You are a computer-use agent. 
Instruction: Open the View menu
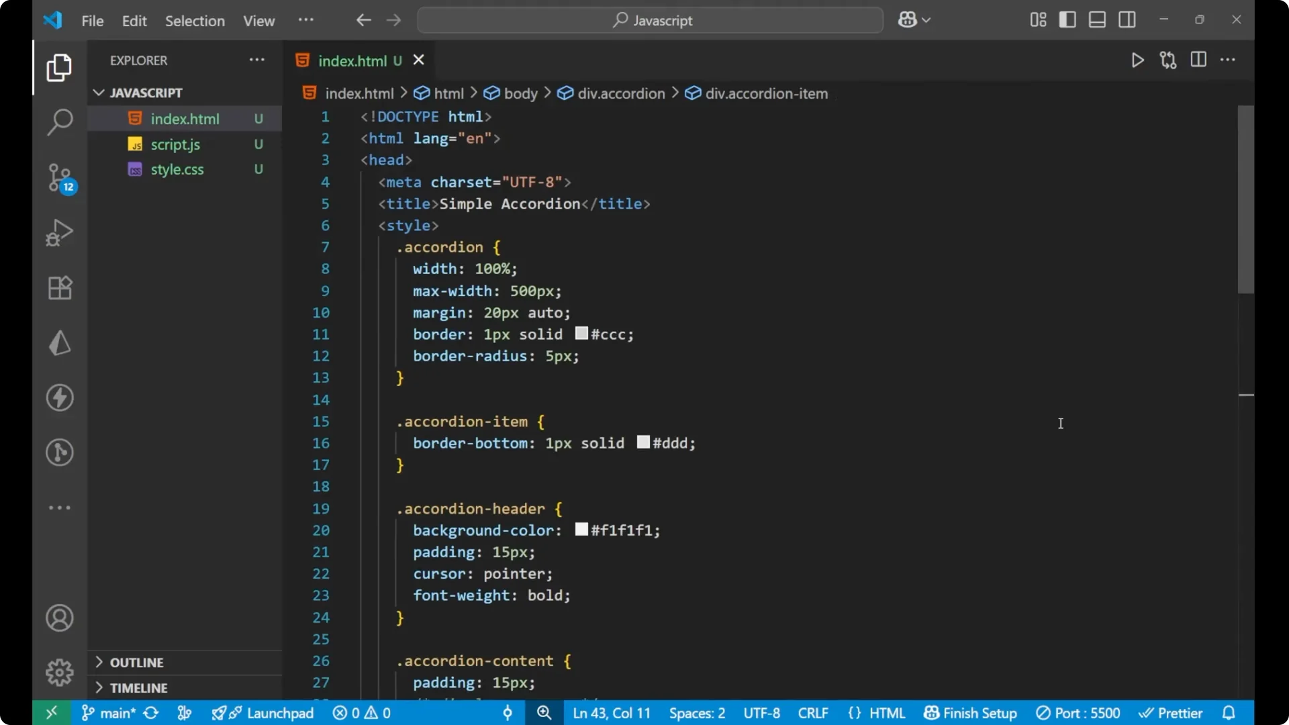click(x=258, y=21)
